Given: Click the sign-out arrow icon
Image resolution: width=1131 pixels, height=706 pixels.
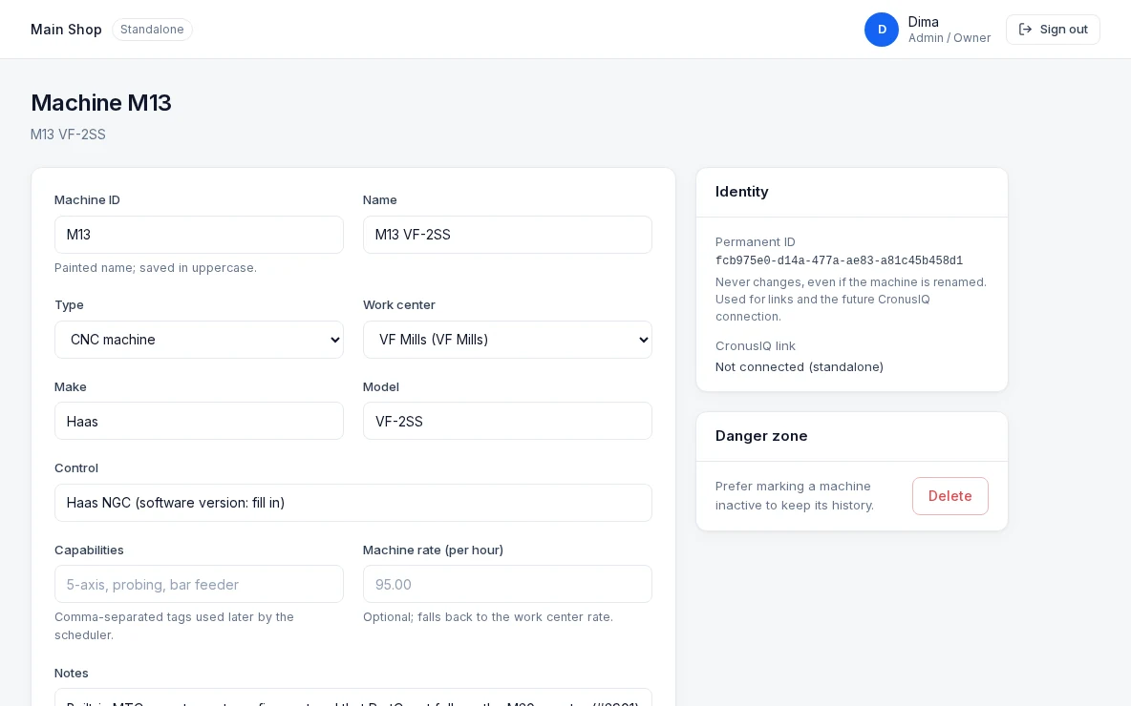Looking at the screenshot, I should click(x=1025, y=30).
